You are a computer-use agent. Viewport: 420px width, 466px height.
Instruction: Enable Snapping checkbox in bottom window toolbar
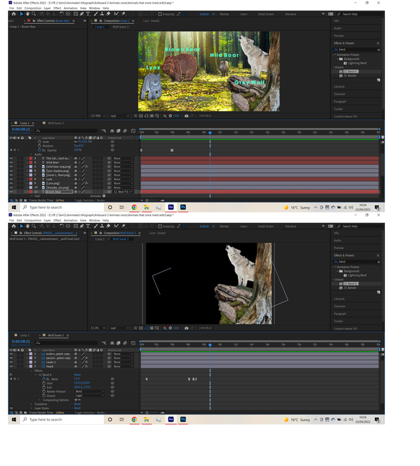click(x=160, y=226)
